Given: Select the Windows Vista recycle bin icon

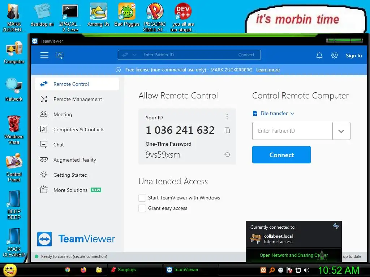Looking at the screenshot, I should (x=14, y=130).
